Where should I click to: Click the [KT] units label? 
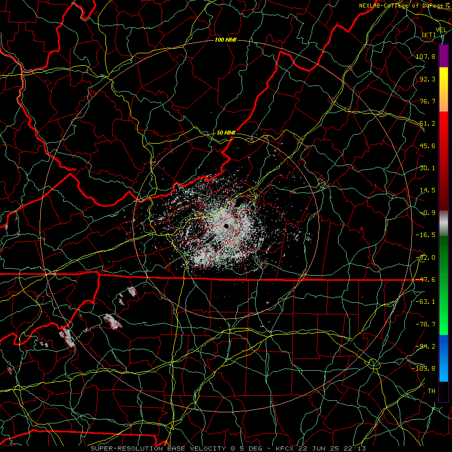coord(429,35)
